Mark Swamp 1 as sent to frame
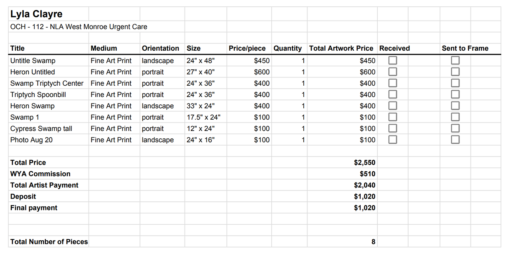Image resolution: width=512 pixels, height=257 pixels. 455,117
